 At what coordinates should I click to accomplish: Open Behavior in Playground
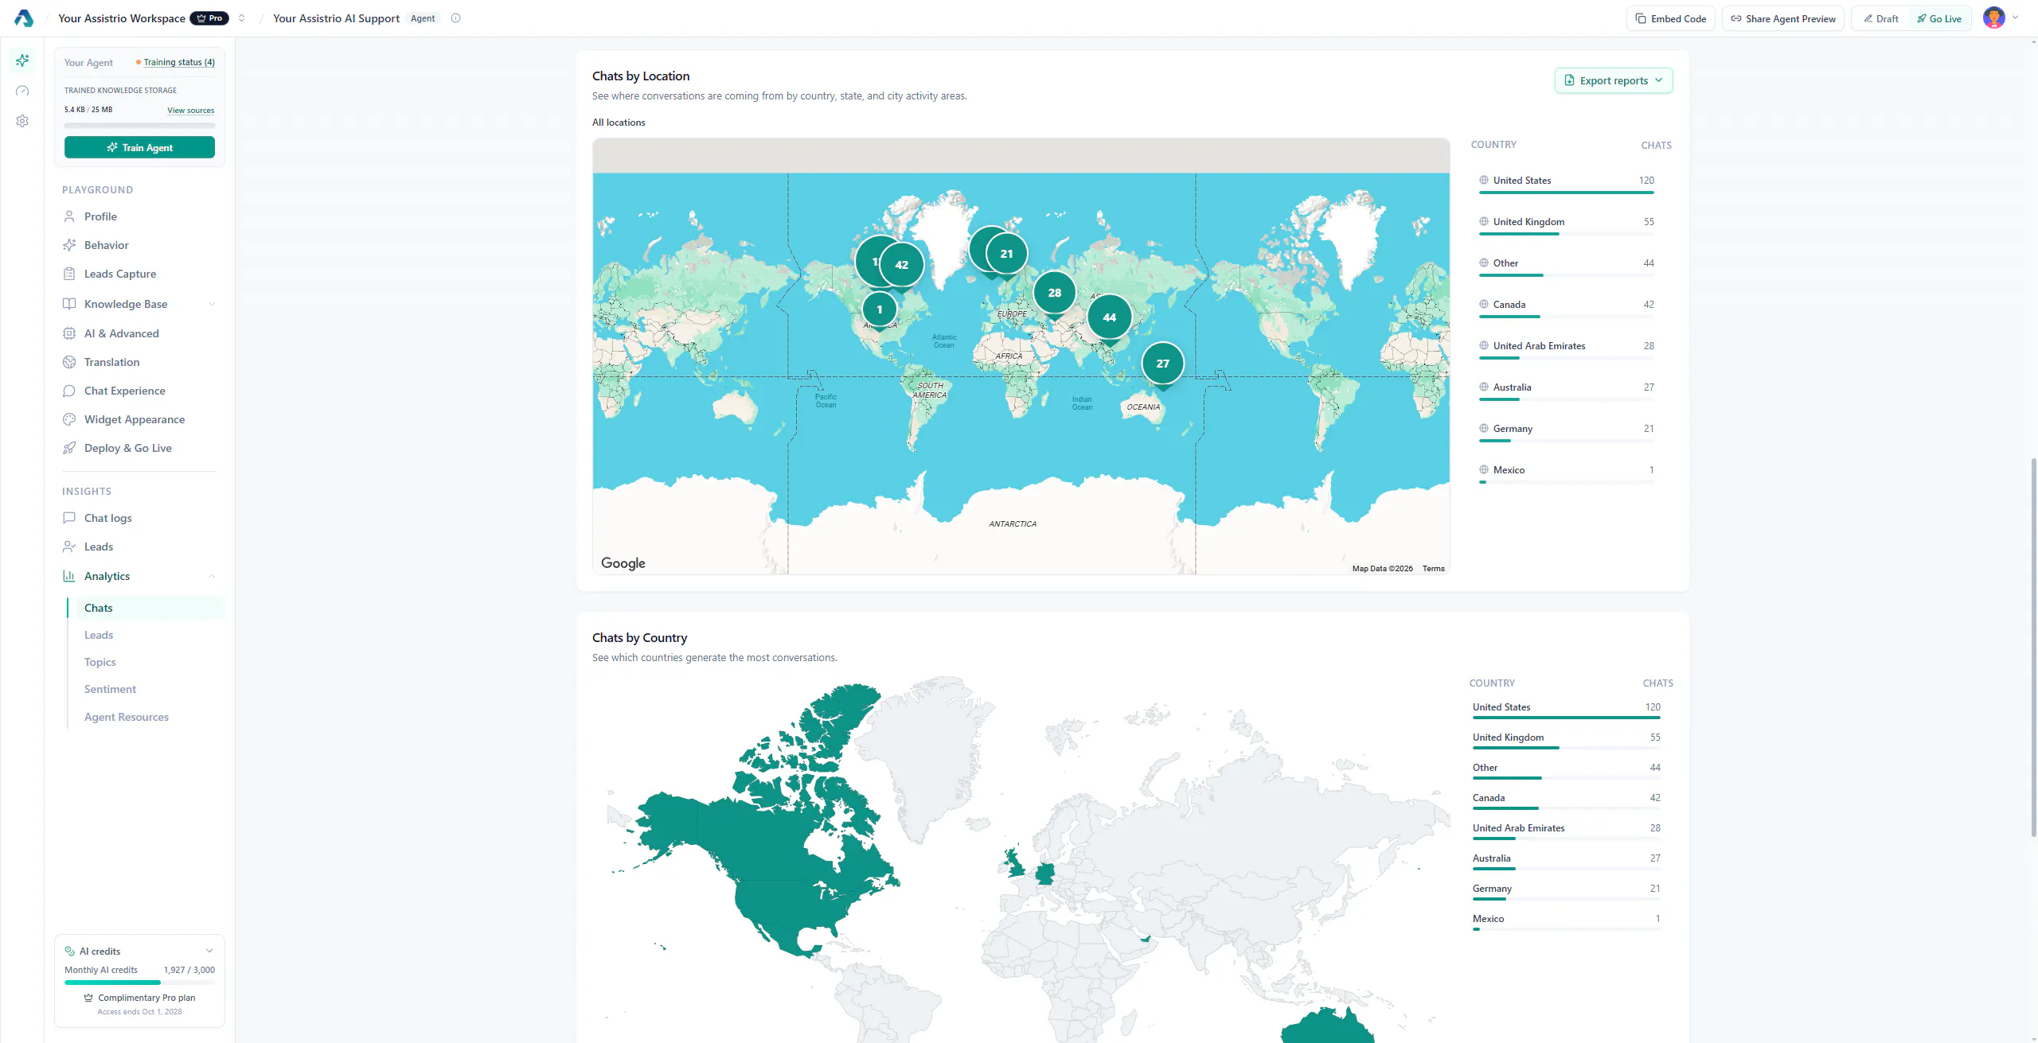[x=139, y=245]
